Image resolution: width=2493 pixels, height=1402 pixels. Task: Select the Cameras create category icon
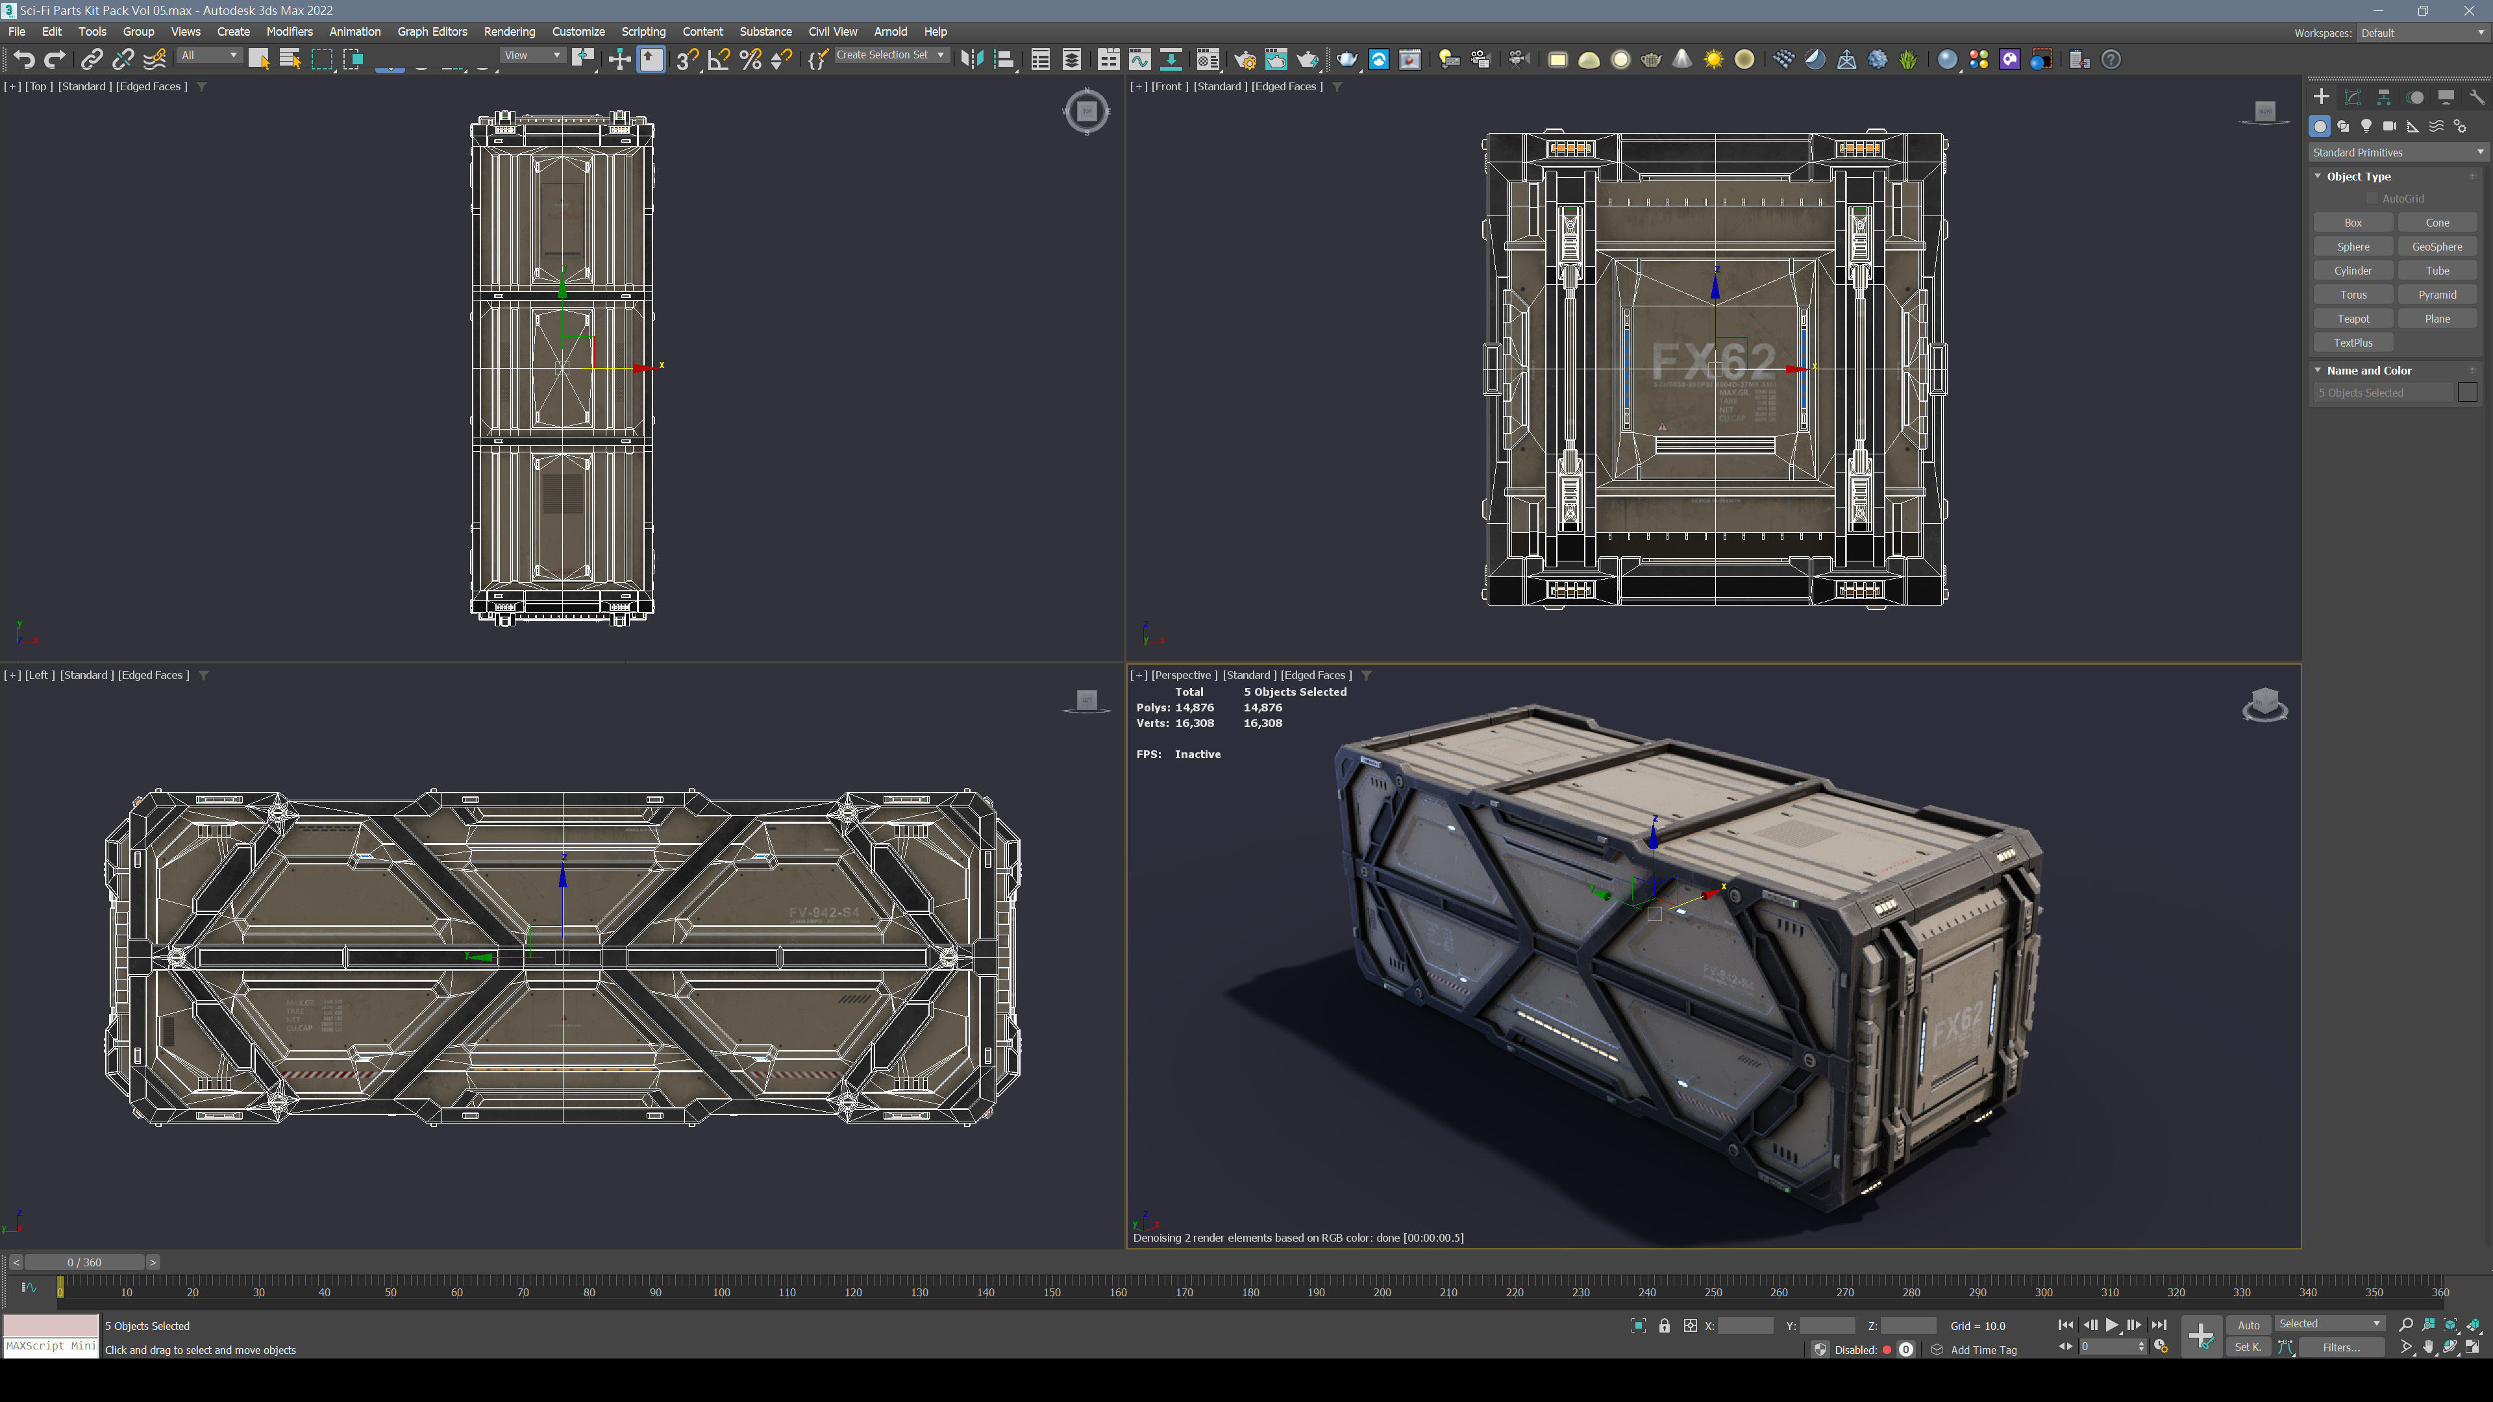coord(2389,126)
